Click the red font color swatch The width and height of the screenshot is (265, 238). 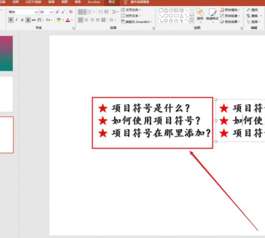(68, 20)
